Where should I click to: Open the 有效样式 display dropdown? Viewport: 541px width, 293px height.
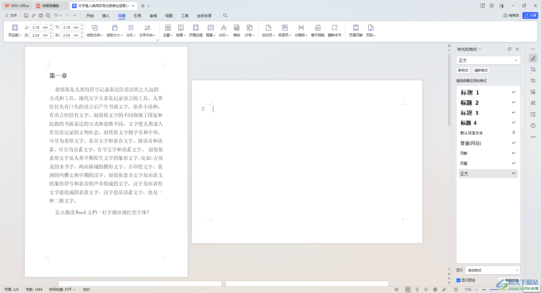click(x=493, y=270)
